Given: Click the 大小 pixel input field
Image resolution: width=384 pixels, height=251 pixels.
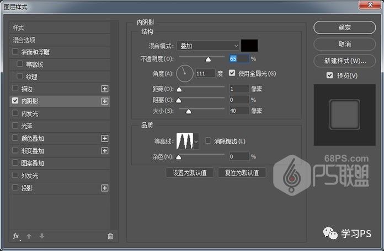Looking at the screenshot, I should point(238,111).
